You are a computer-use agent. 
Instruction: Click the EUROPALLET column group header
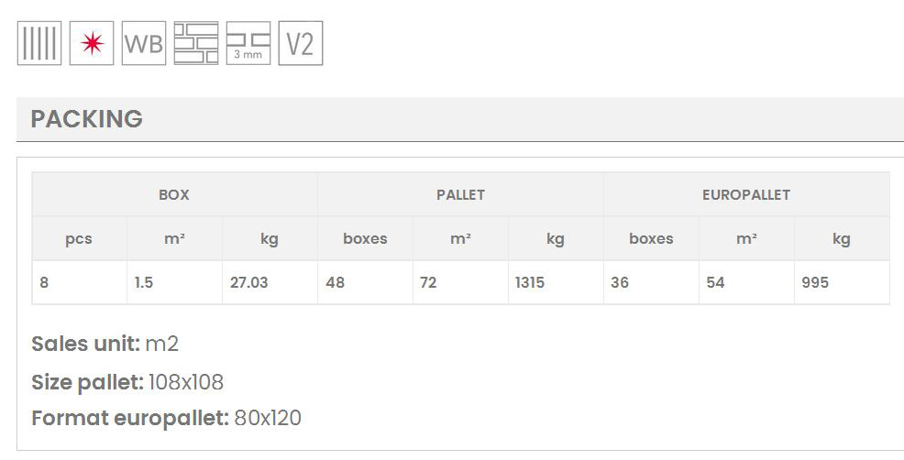tap(746, 194)
